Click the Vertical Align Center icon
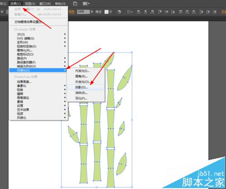Image resolution: width=226 pixels, height=189 pixels. (x=166, y=12)
